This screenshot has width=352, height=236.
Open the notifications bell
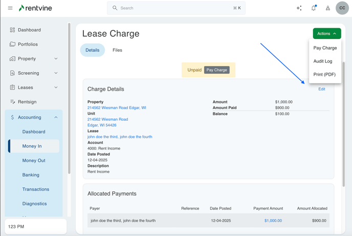(x=314, y=8)
